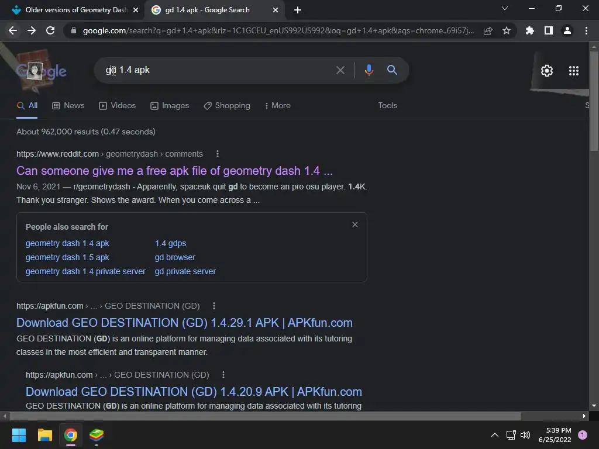Image resolution: width=599 pixels, height=449 pixels.
Task: Switch to the Images tab
Action: [x=170, y=105]
